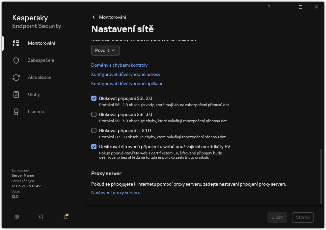Click the help question mark icon
Viewport: 326px width, 230px height.
(269, 7)
